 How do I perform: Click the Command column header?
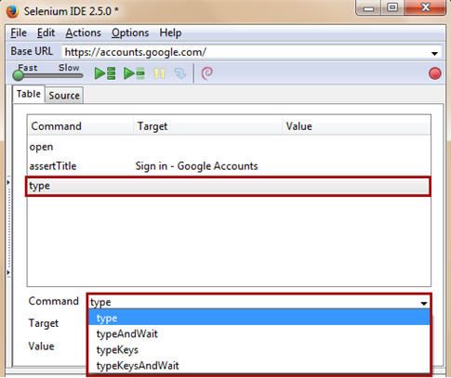coord(80,126)
